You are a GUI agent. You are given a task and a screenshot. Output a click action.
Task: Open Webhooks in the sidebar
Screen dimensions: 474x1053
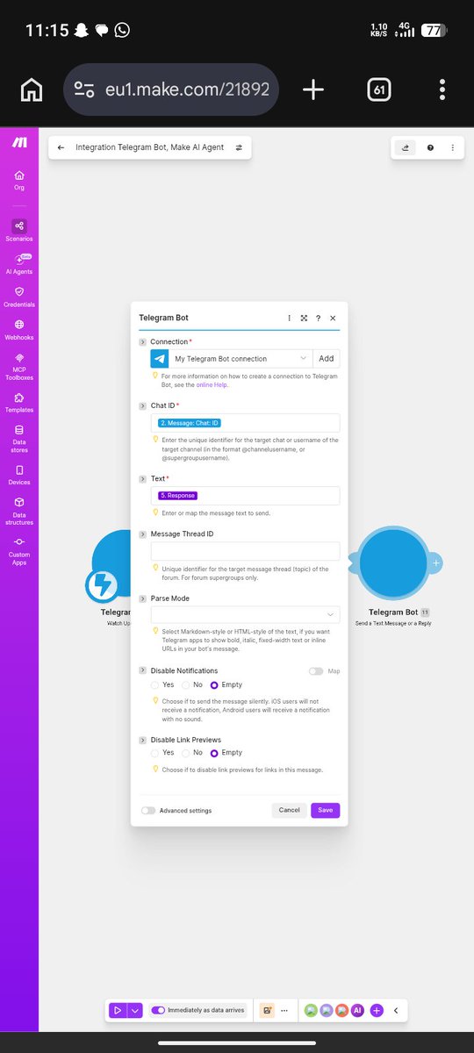19,329
